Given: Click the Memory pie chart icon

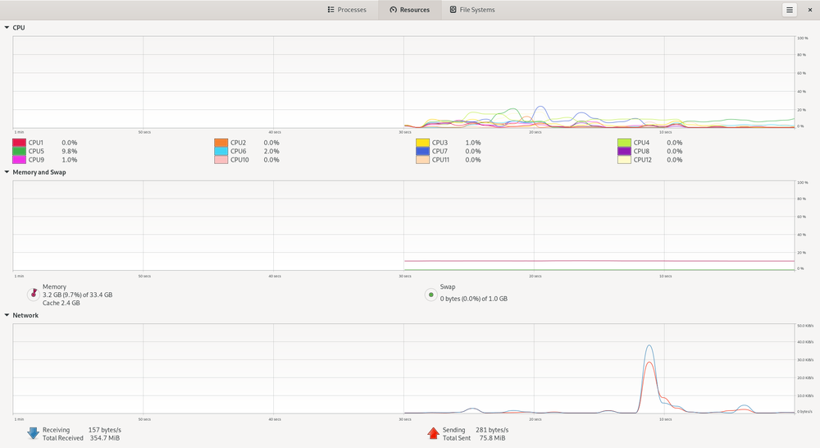Looking at the screenshot, I should (33, 295).
